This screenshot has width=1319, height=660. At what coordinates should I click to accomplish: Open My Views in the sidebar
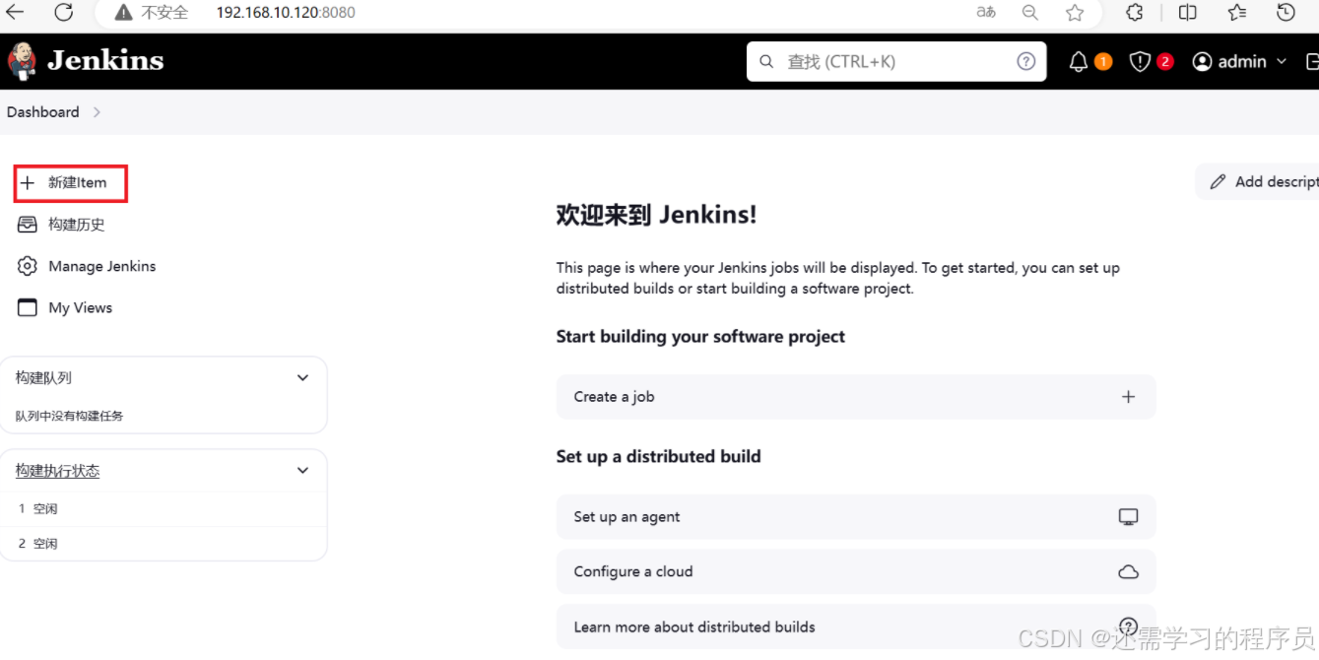[x=80, y=307]
